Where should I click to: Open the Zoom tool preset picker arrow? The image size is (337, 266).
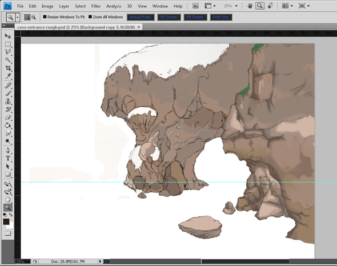[x=18, y=17]
